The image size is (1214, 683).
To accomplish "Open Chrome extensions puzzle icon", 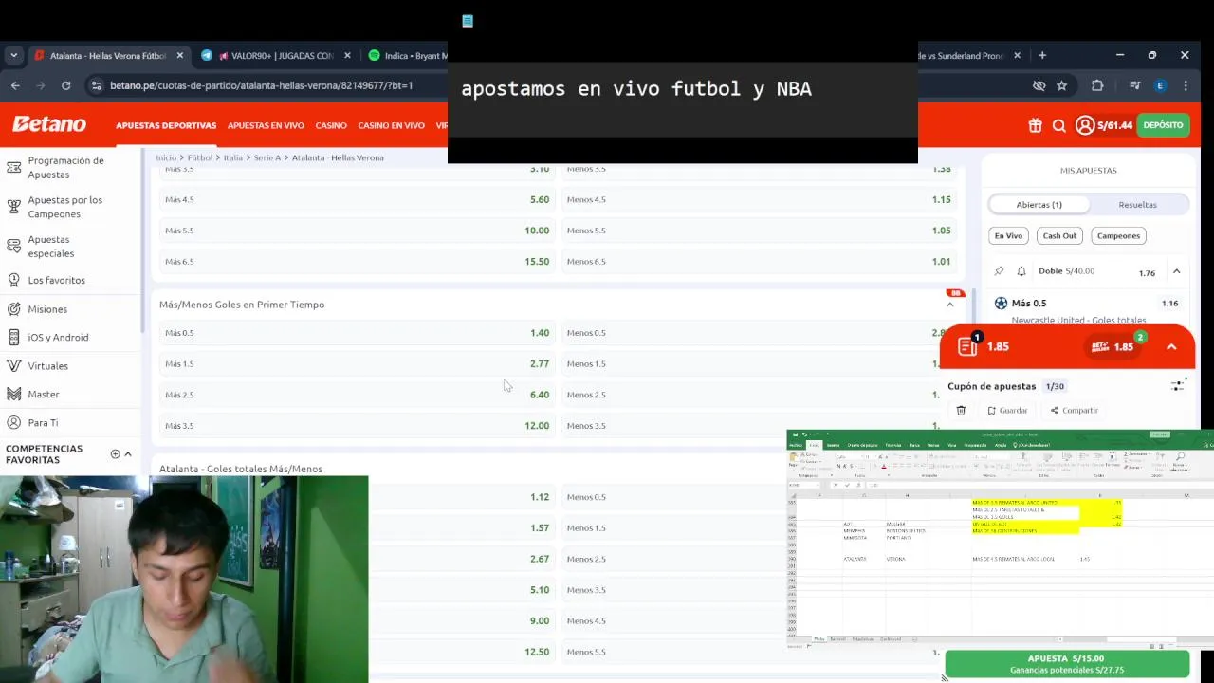I will [1097, 85].
